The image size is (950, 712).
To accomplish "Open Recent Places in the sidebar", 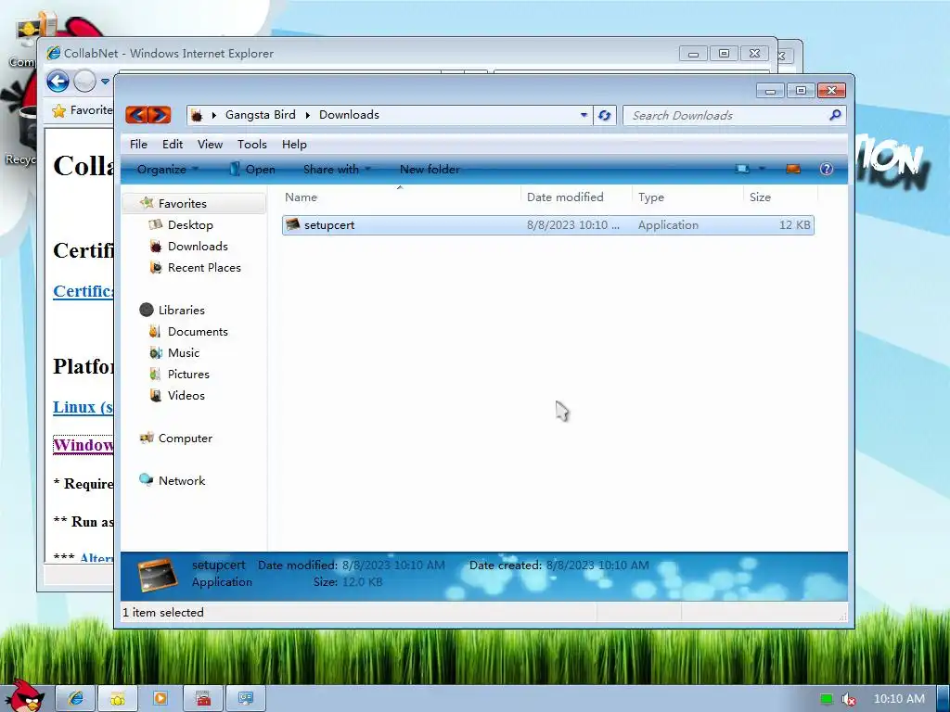I will coord(204,268).
